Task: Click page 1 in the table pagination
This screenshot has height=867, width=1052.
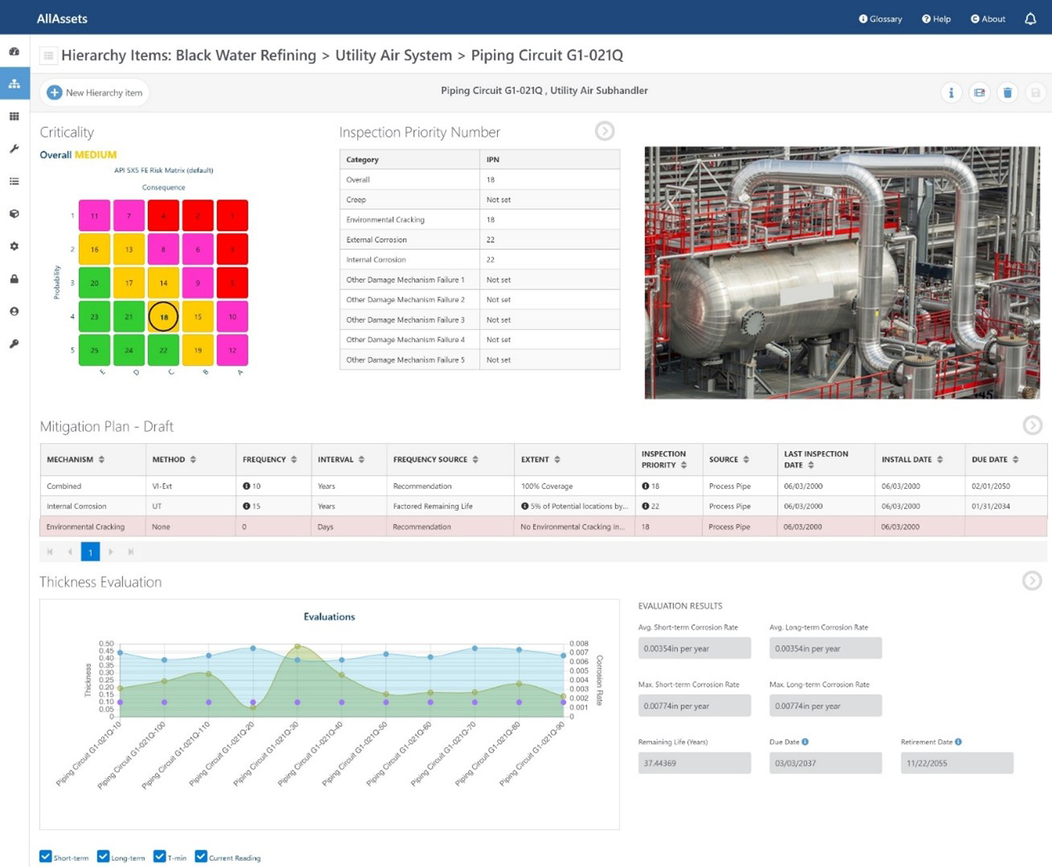Action: pyautogui.click(x=90, y=552)
